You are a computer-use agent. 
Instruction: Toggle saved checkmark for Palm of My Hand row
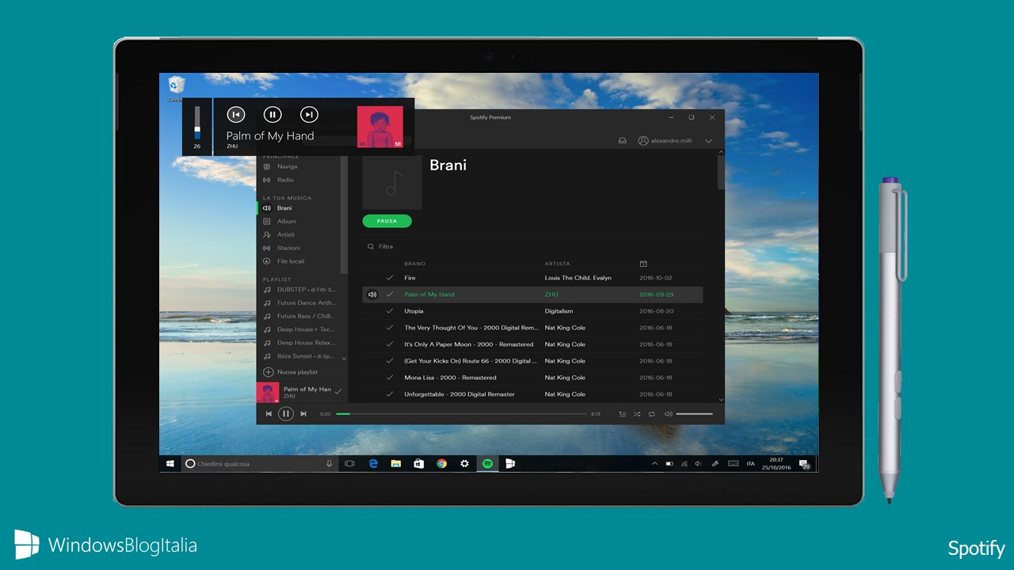click(x=390, y=294)
